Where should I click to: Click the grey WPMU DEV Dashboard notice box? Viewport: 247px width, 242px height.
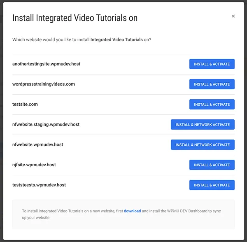123,222
